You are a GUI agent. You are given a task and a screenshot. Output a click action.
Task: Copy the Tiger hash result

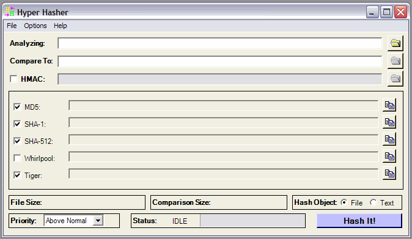pyautogui.click(x=389, y=174)
